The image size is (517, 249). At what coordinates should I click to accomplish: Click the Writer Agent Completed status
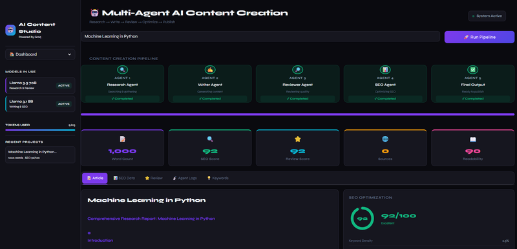210,98
